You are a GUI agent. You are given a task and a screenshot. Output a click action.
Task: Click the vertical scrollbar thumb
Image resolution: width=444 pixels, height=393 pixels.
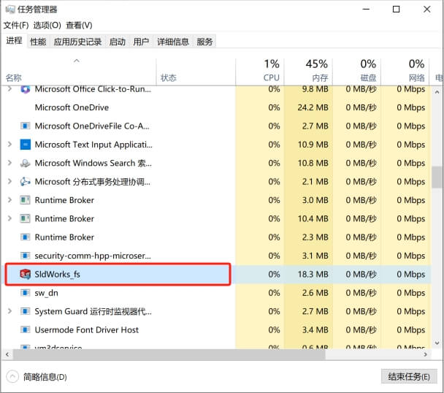437,177
